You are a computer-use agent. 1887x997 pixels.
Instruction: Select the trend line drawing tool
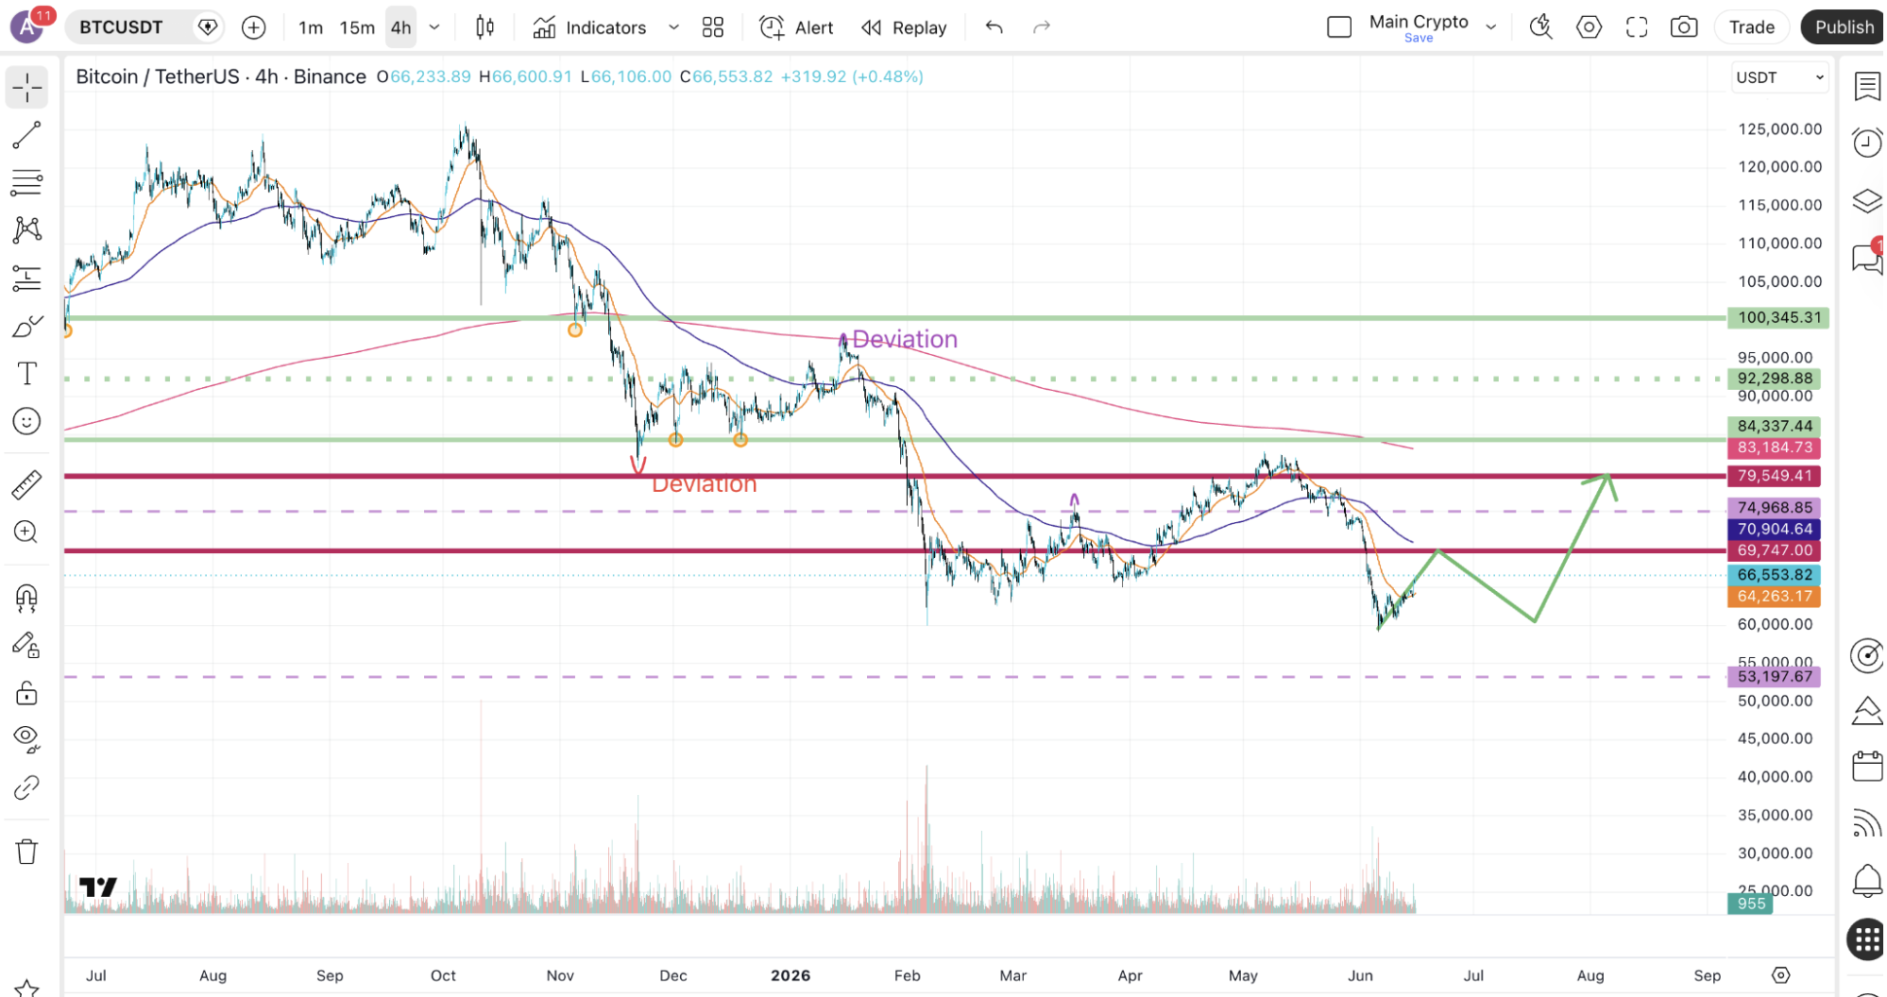point(26,135)
